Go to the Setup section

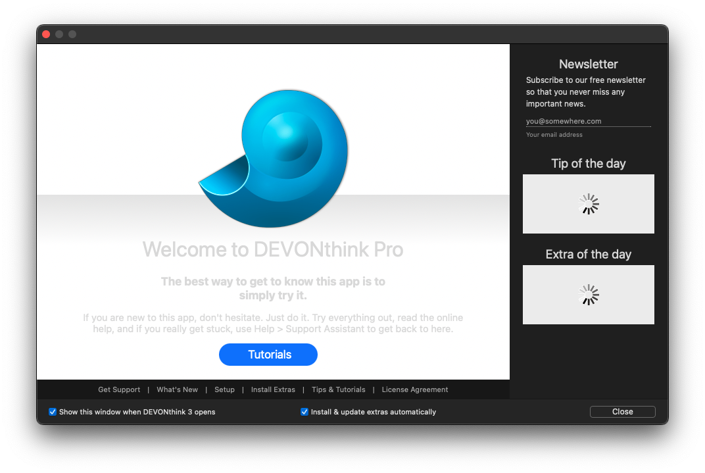(224, 389)
